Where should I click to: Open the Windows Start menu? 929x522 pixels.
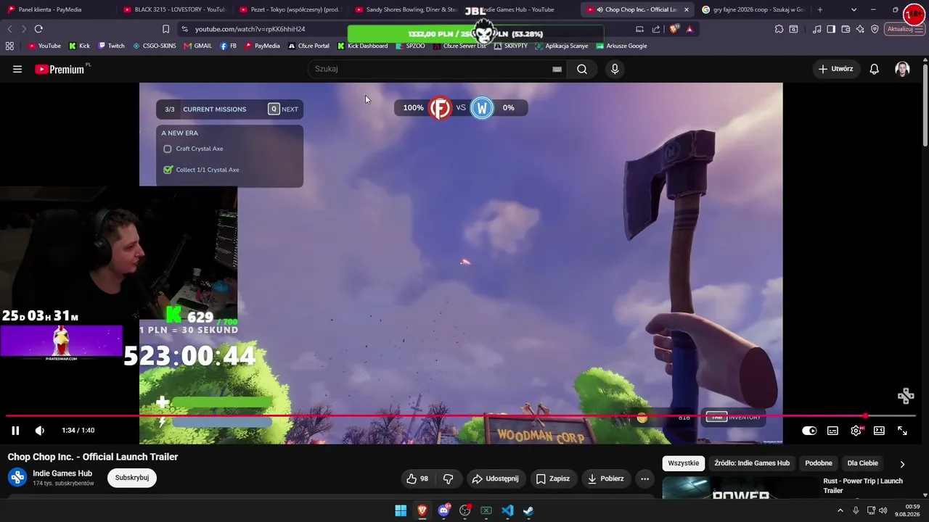click(401, 510)
